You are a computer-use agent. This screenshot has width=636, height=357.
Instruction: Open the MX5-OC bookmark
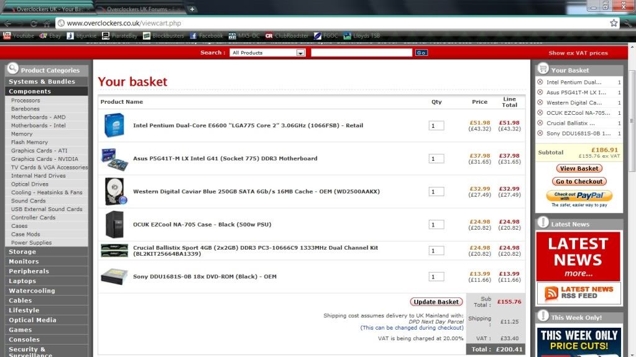pos(244,35)
